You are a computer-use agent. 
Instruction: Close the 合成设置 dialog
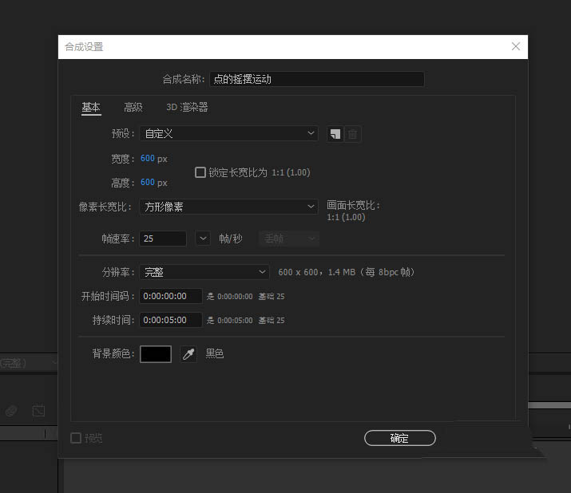516,46
